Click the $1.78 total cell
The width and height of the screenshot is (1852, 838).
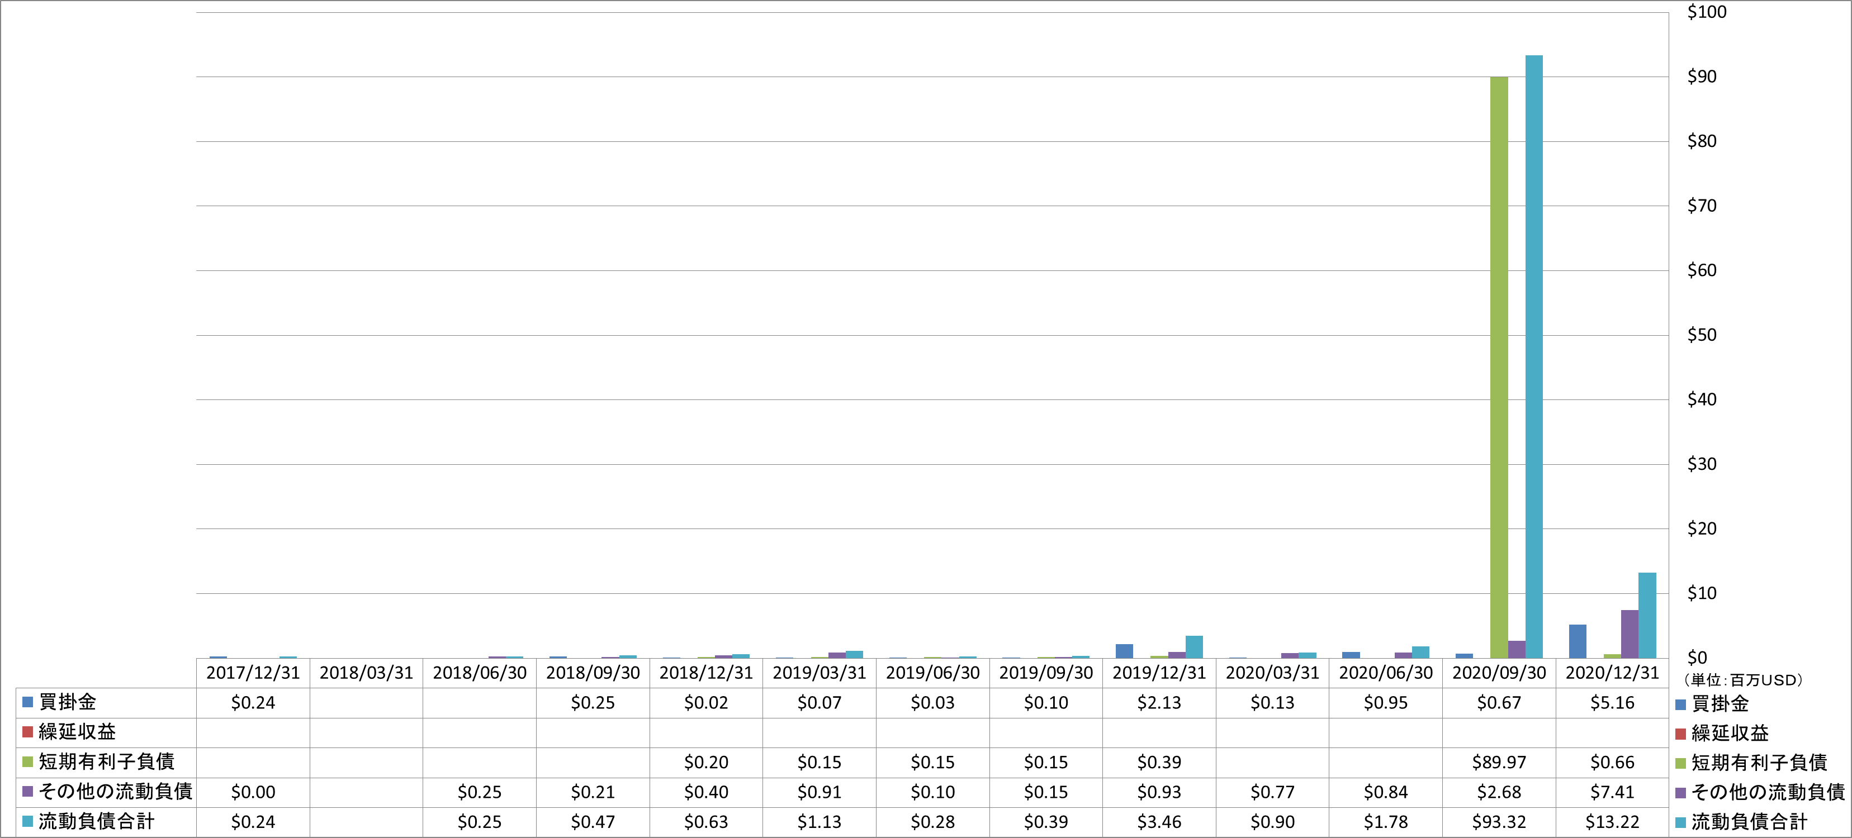[1385, 821]
